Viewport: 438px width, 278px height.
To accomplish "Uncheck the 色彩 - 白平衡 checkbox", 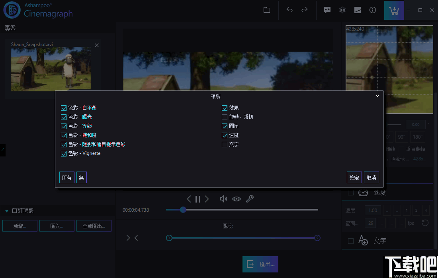I will 64,107.
